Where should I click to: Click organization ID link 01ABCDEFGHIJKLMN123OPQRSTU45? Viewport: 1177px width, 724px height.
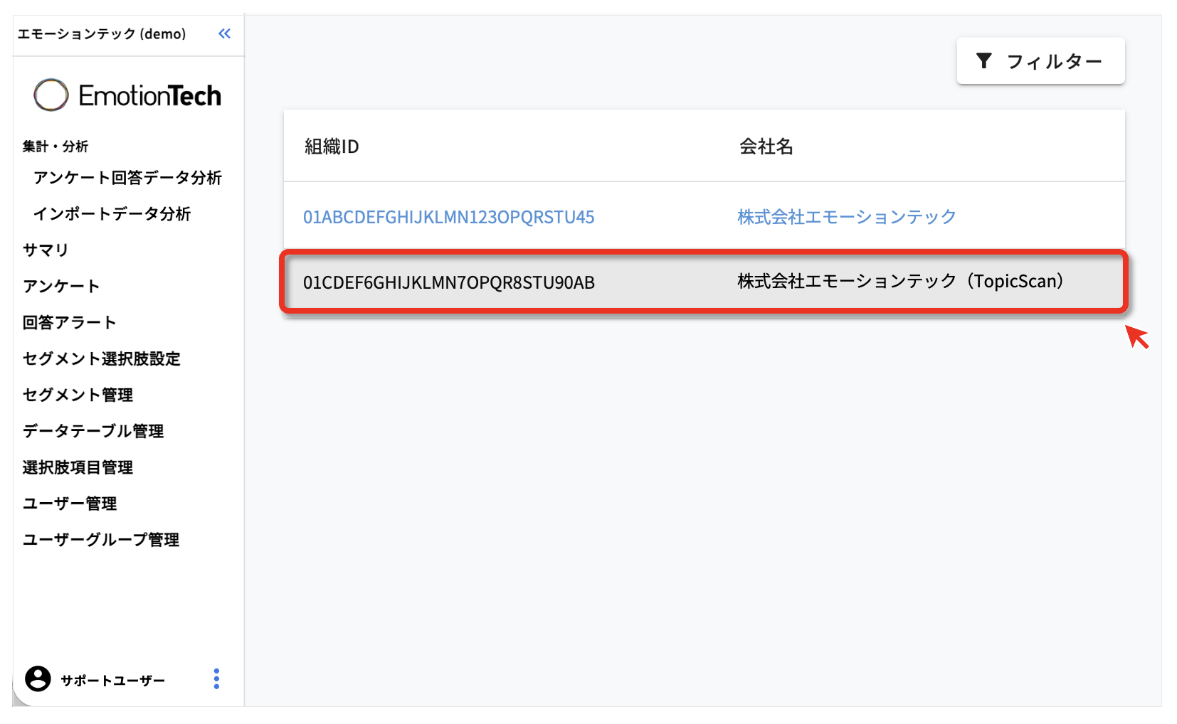448,217
